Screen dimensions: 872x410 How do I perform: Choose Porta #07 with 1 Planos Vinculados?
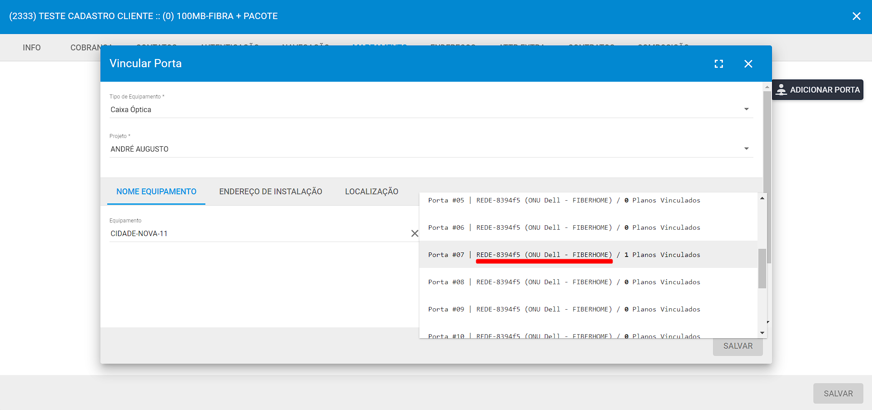pyautogui.click(x=588, y=255)
